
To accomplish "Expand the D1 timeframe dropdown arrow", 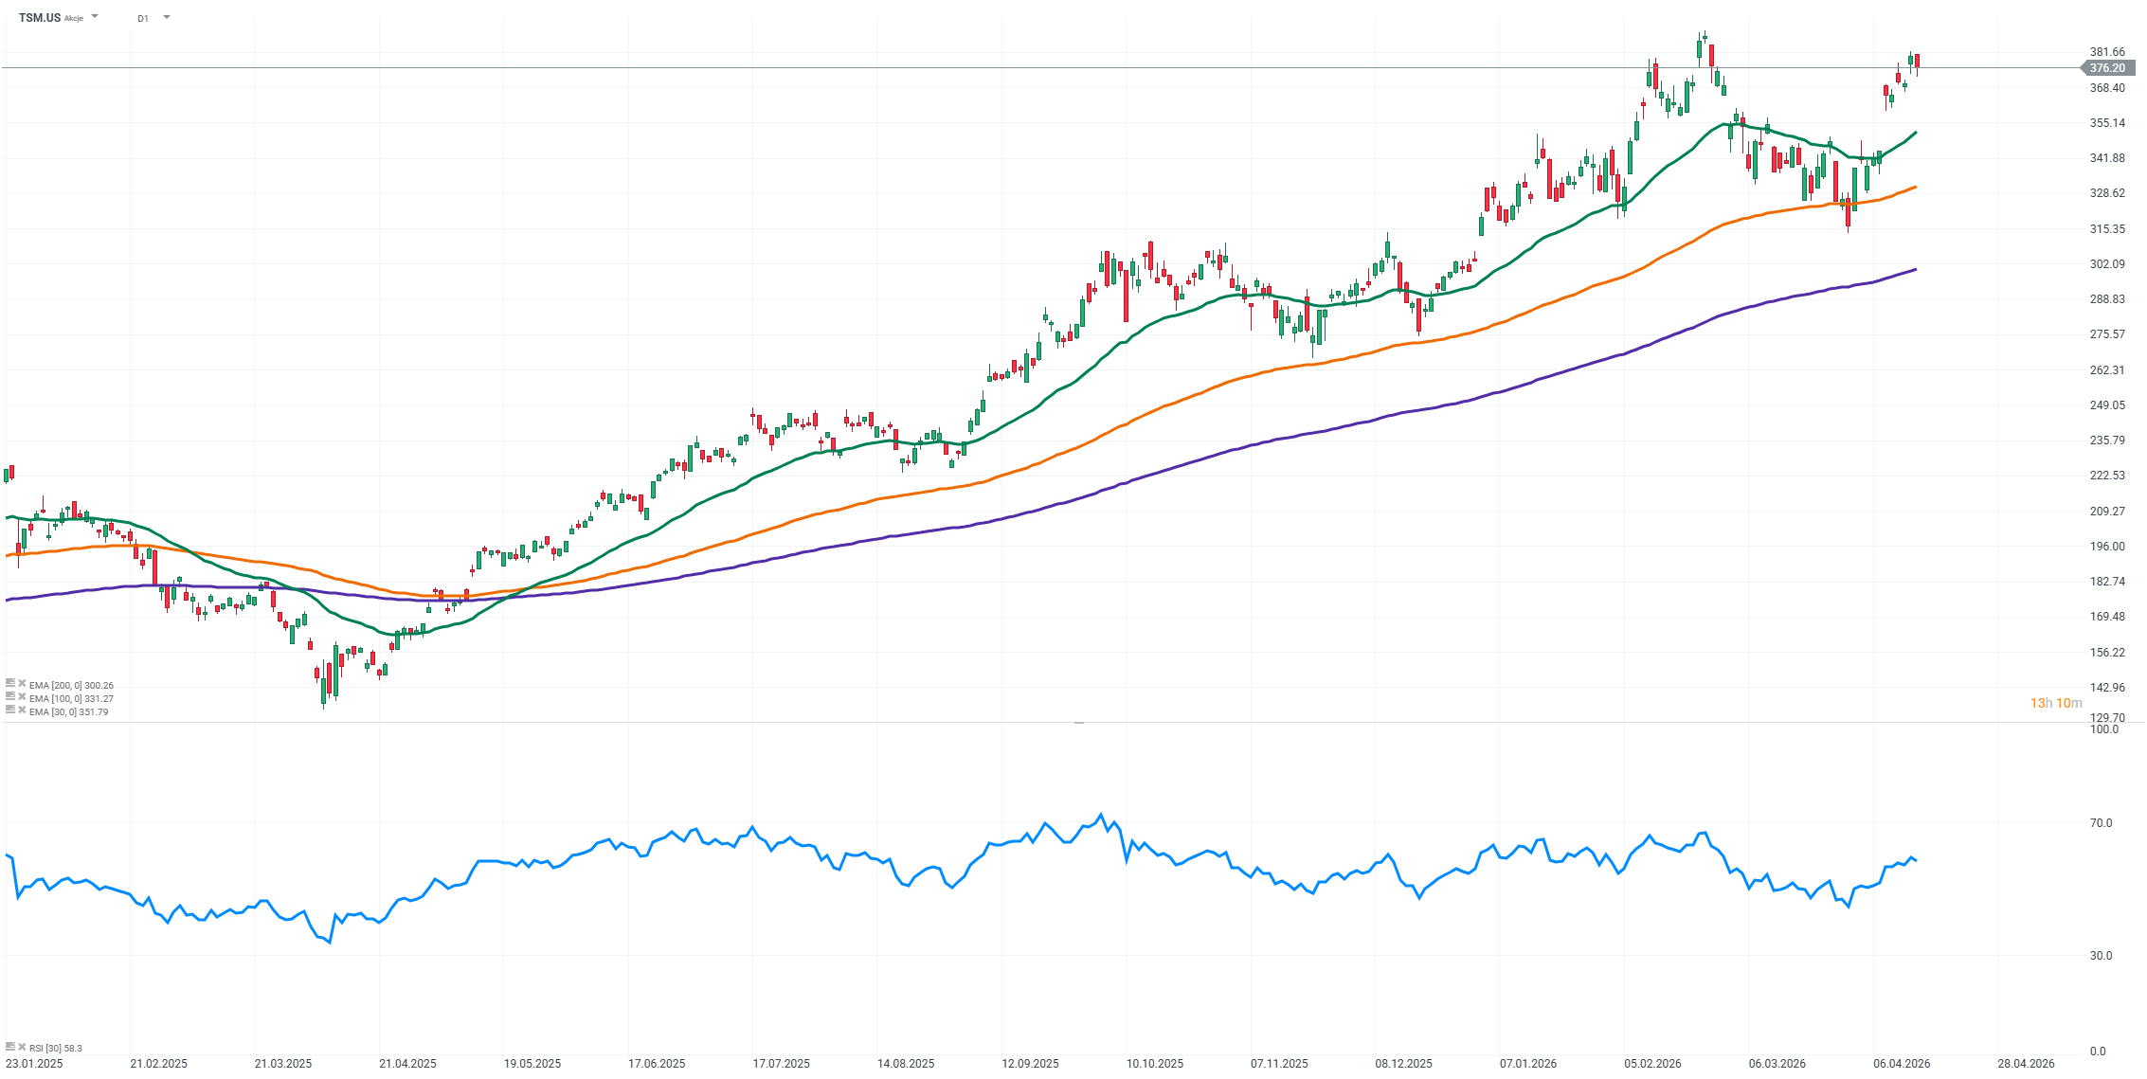I will point(167,17).
